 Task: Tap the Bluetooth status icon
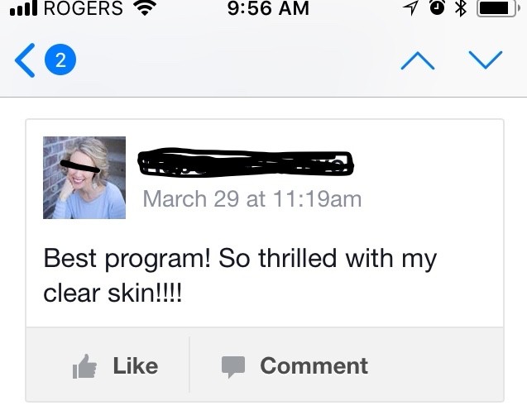coord(461,7)
